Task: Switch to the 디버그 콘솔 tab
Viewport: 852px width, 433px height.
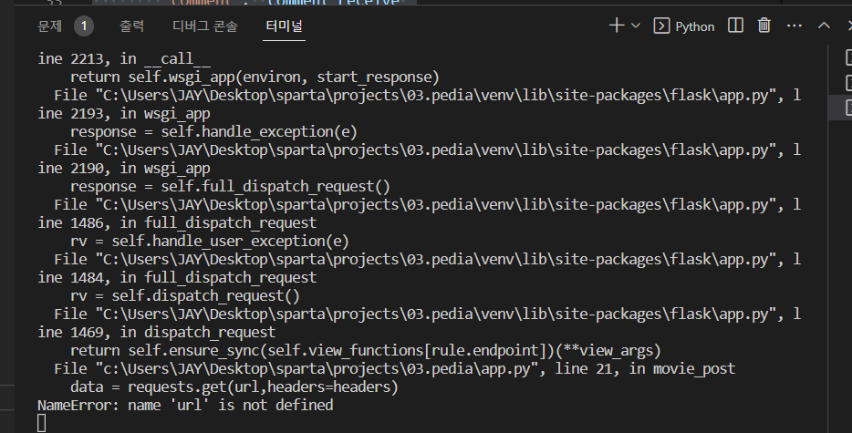Action: coord(205,26)
